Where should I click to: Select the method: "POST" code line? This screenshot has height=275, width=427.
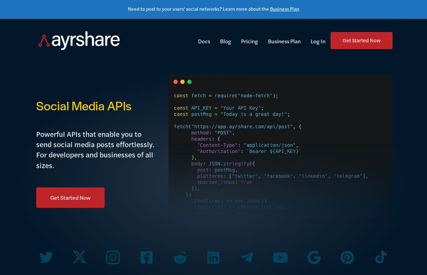point(213,133)
